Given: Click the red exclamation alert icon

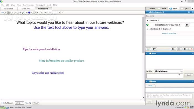Looking at the screenshot, I should tap(191, 49).
